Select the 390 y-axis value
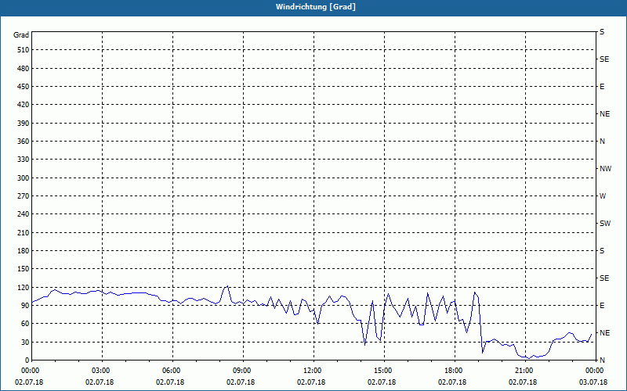Viewport: 627px width, 391px height. pos(23,124)
